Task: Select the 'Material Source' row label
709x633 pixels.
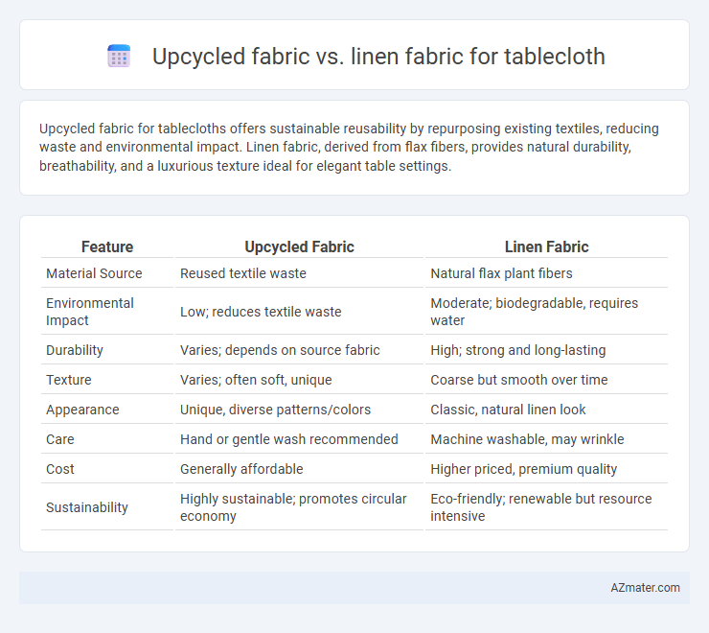Action: [x=94, y=273]
